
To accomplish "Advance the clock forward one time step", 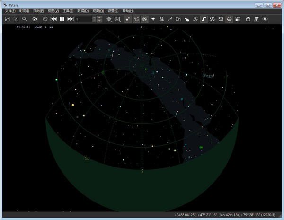I will tap(71, 19).
